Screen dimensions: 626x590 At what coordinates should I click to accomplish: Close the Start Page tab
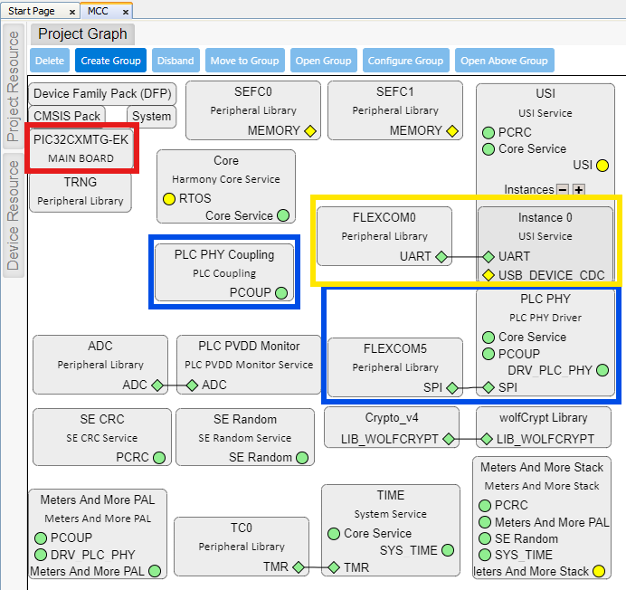[x=72, y=12]
